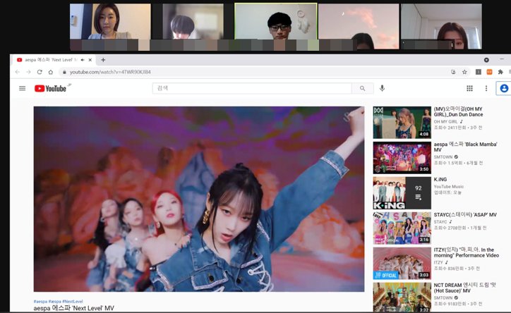Visit the ITZY channel name
511x313 pixels.
click(438, 262)
